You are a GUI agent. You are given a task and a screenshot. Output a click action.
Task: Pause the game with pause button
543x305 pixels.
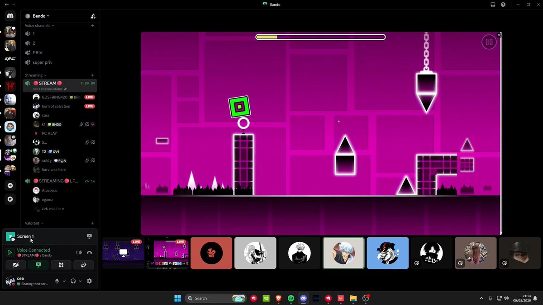tap(489, 42)
